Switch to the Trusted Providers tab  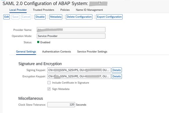click(x=43, y=10)
